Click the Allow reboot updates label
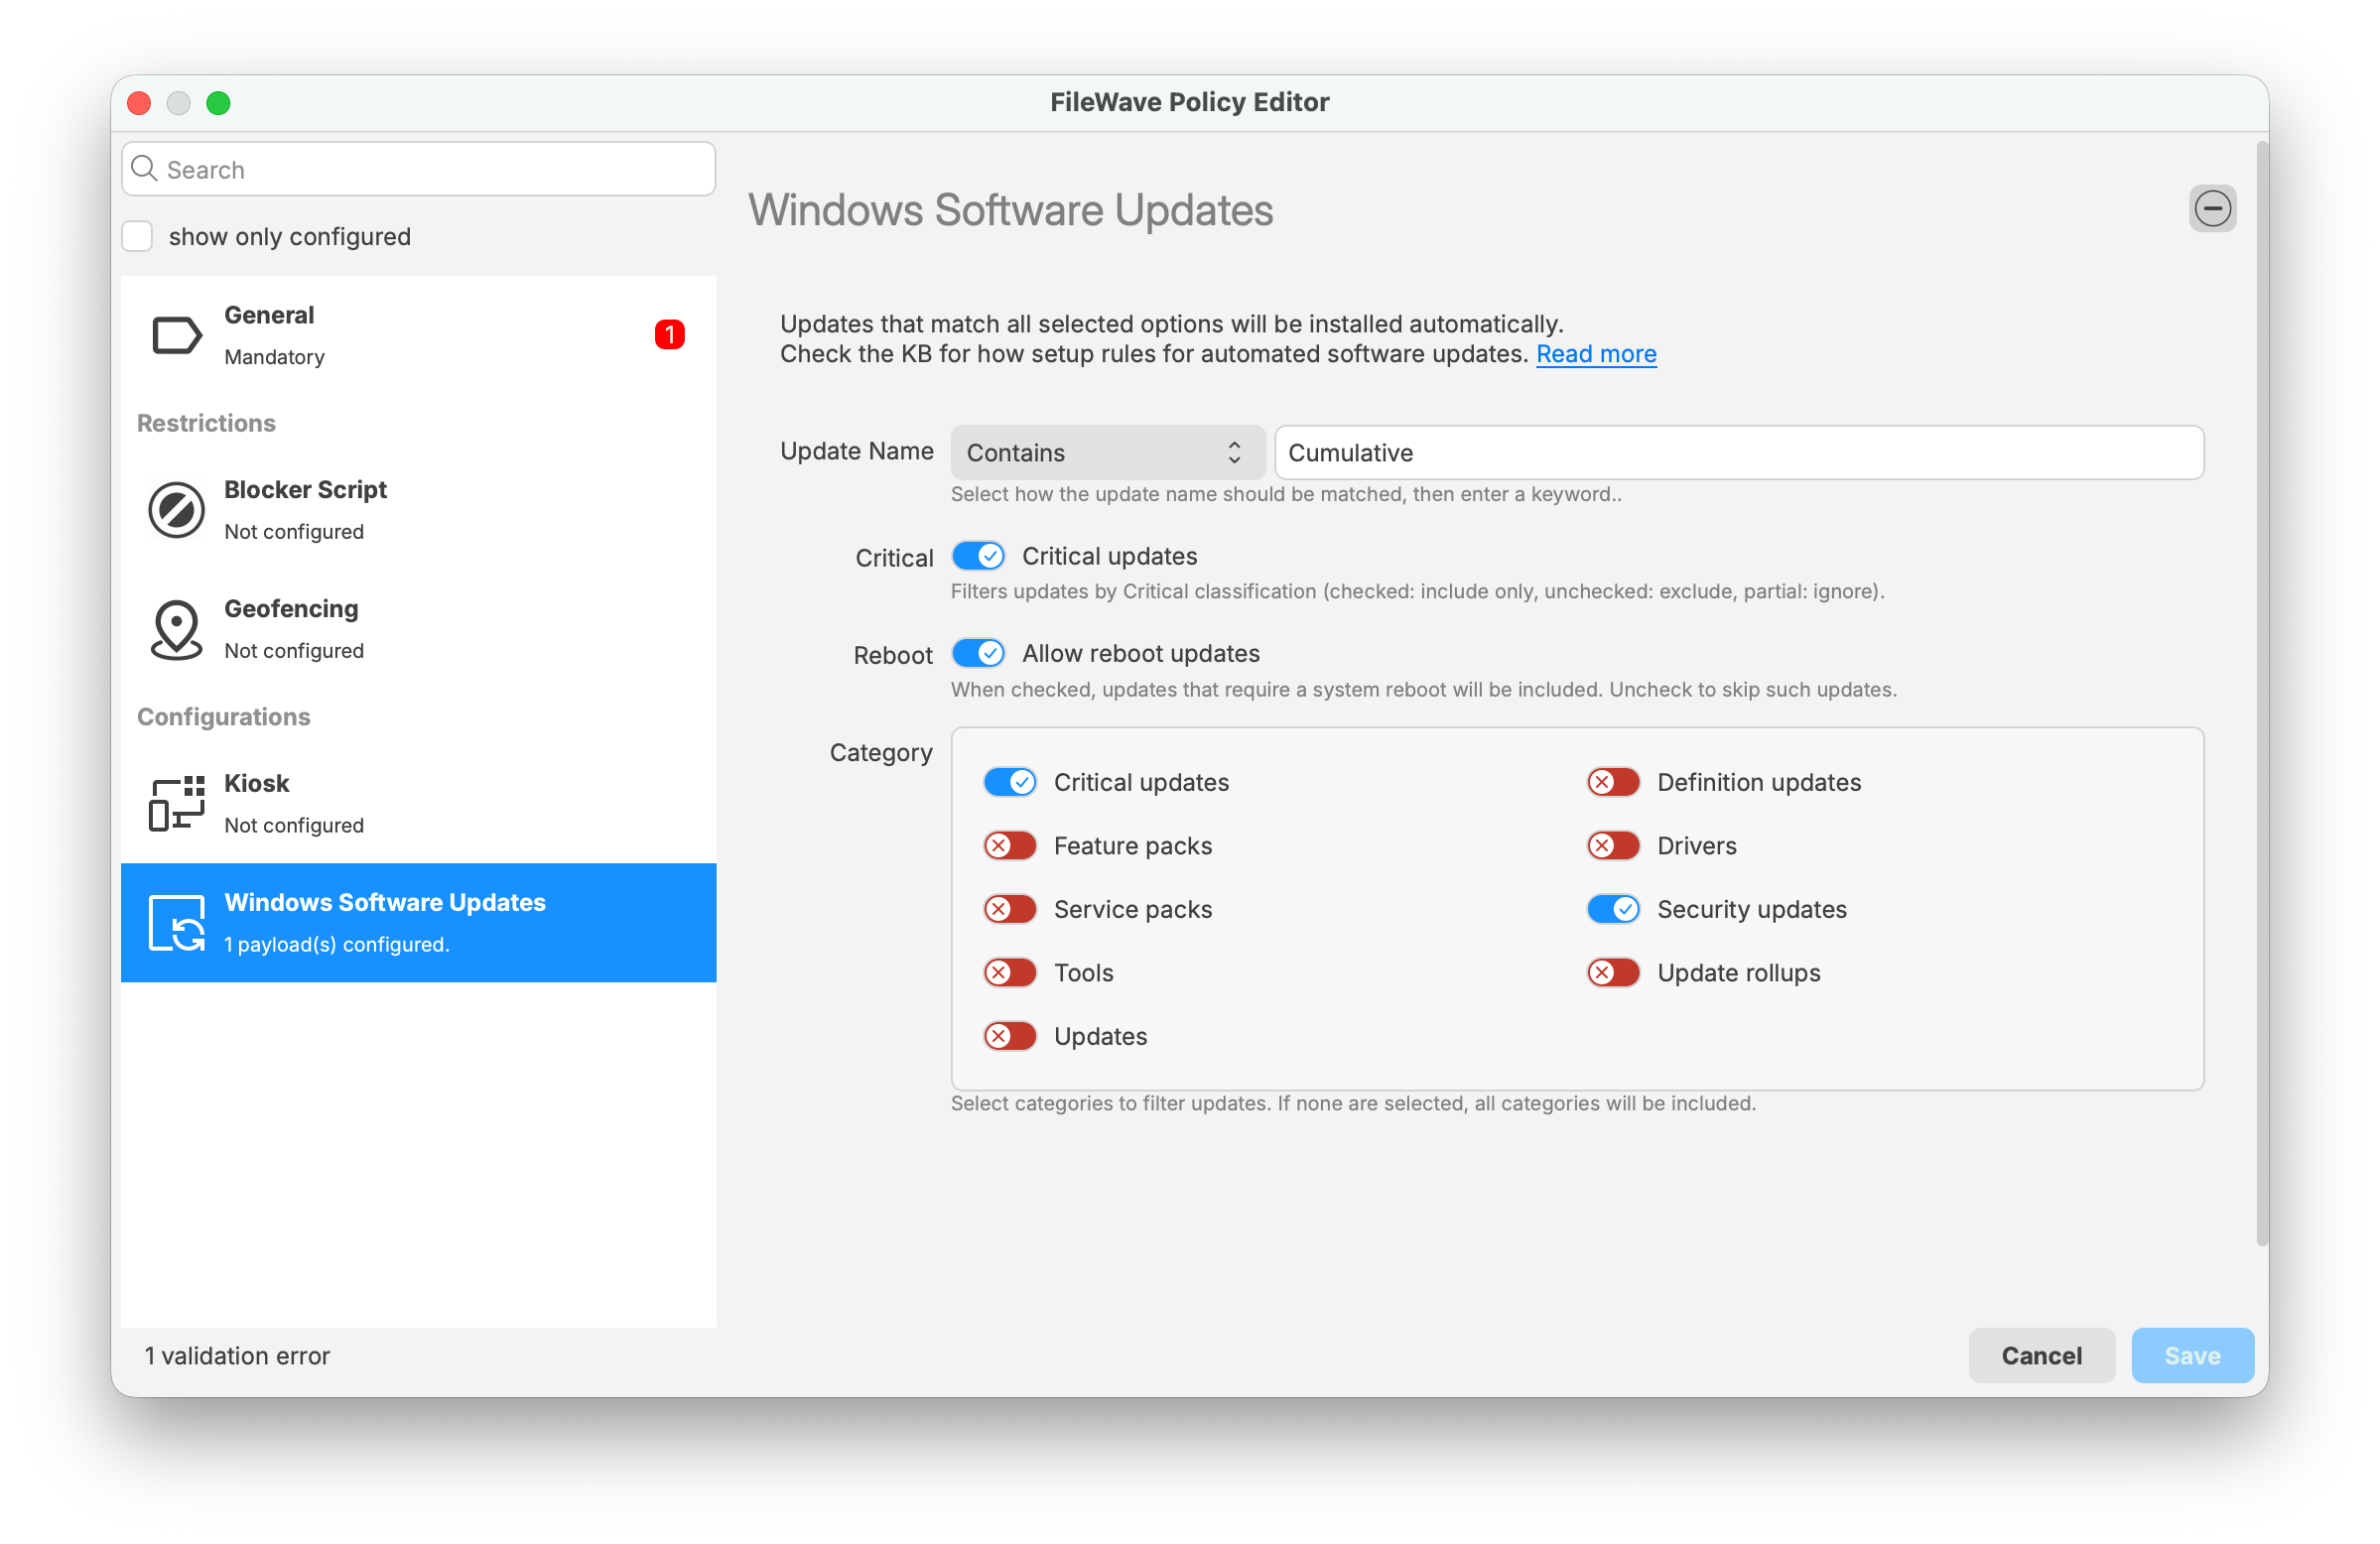The width and height of the screenshot is (2380, 1544). (1141, 653)
